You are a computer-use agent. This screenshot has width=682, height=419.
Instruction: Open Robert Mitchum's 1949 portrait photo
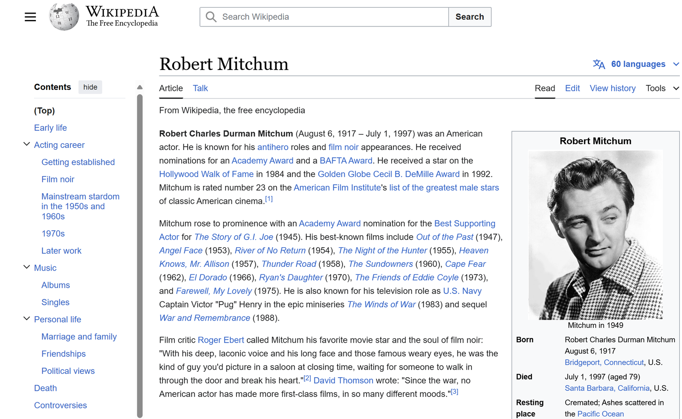[x=595, y=235]
